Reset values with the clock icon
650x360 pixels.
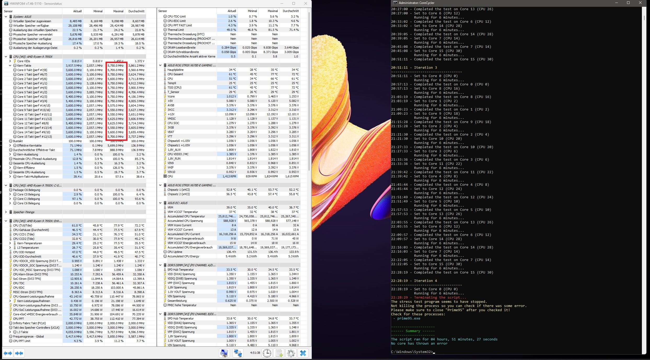(x=267, y=353)
